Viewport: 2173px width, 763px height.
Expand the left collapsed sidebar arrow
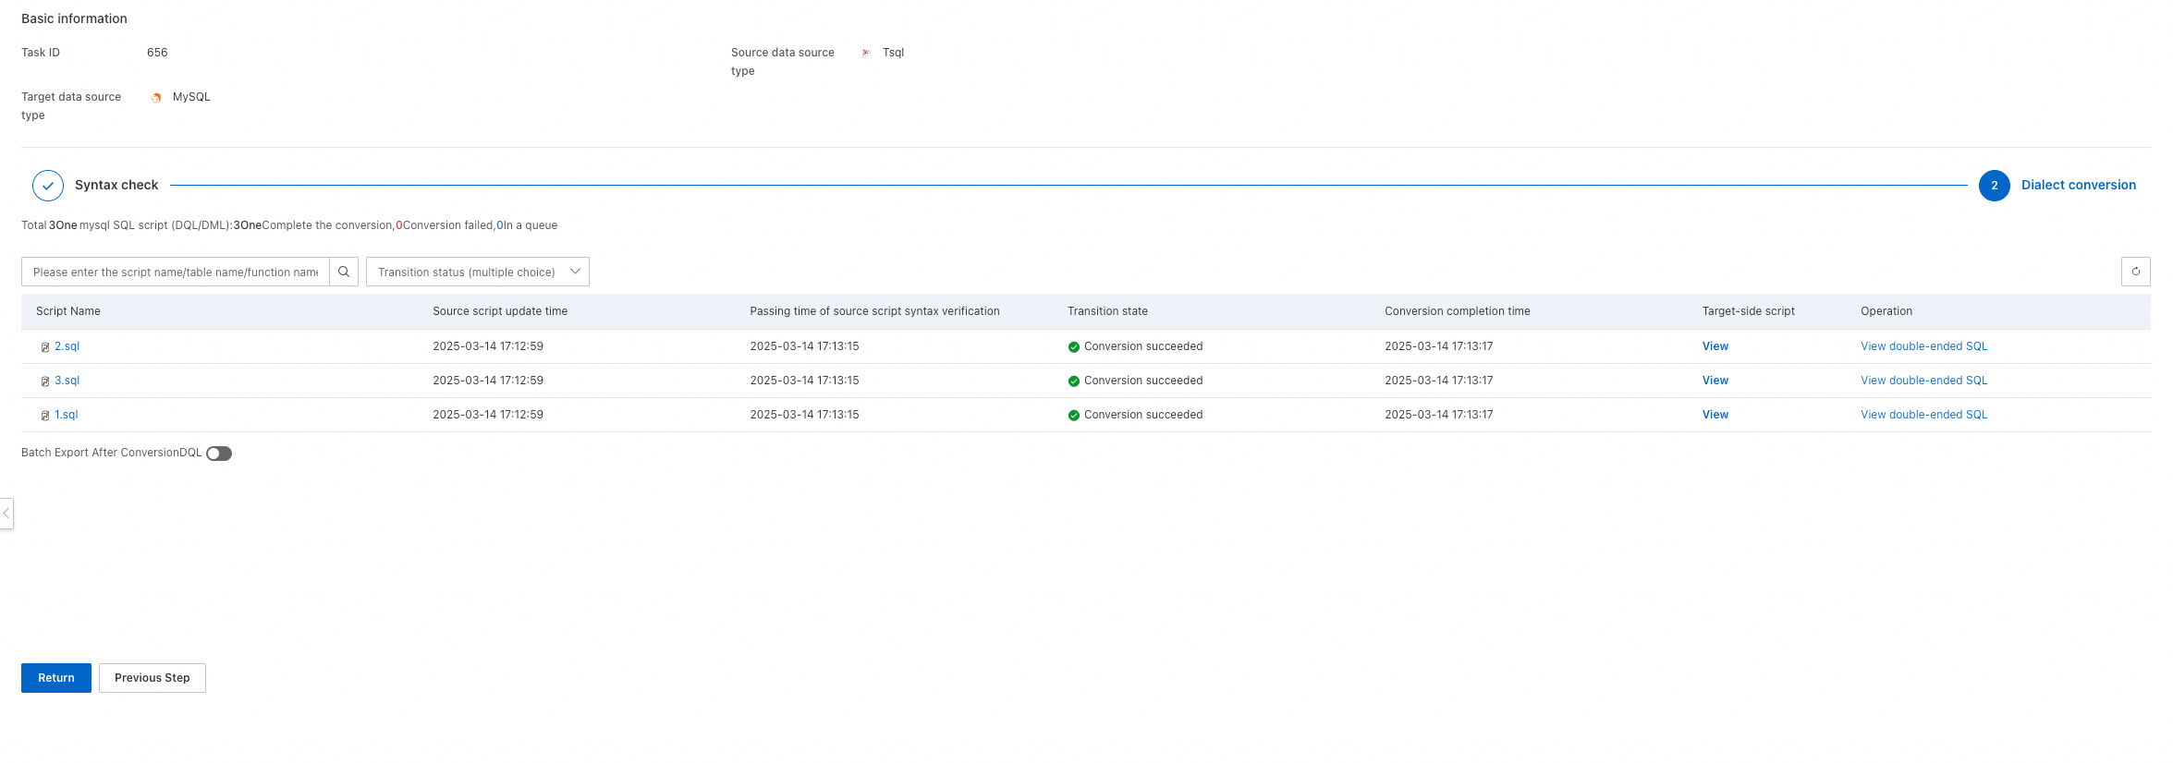(6, 513)
